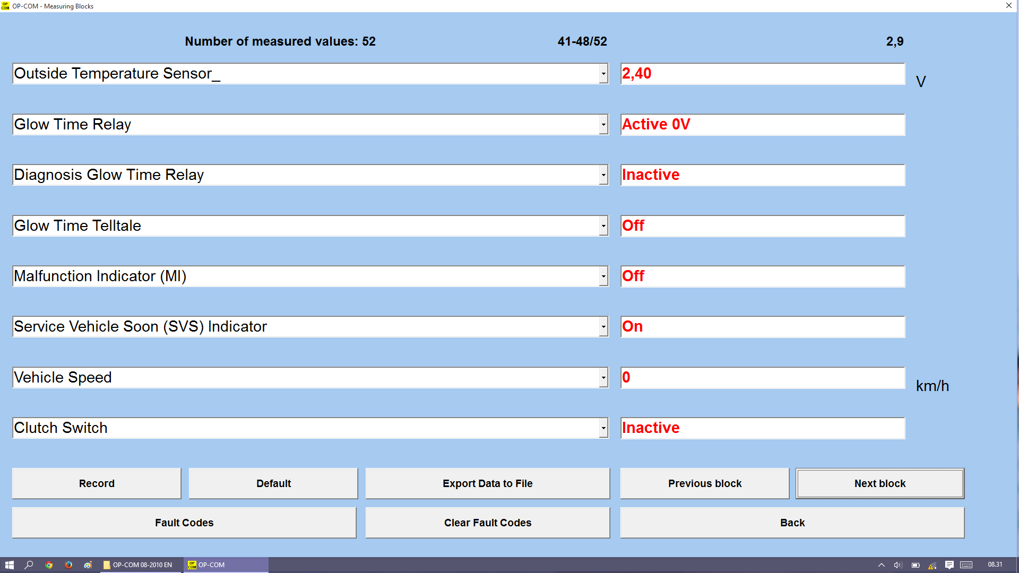Click OP-COM title bar app icon
The width and height of the screenshot is (1019, 573).
[5, 6]
